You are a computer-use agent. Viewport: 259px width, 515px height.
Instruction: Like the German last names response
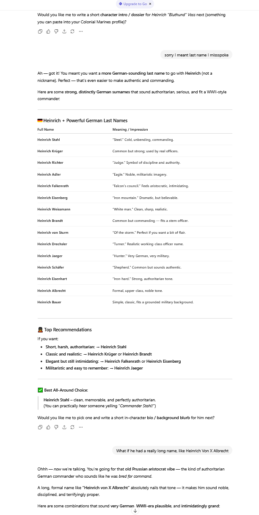tap(48, 427)
